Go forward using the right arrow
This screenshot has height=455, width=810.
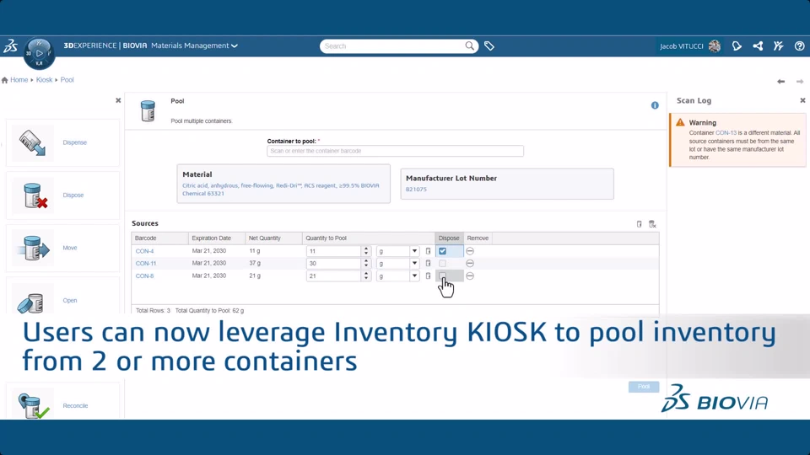coord(800,82)
